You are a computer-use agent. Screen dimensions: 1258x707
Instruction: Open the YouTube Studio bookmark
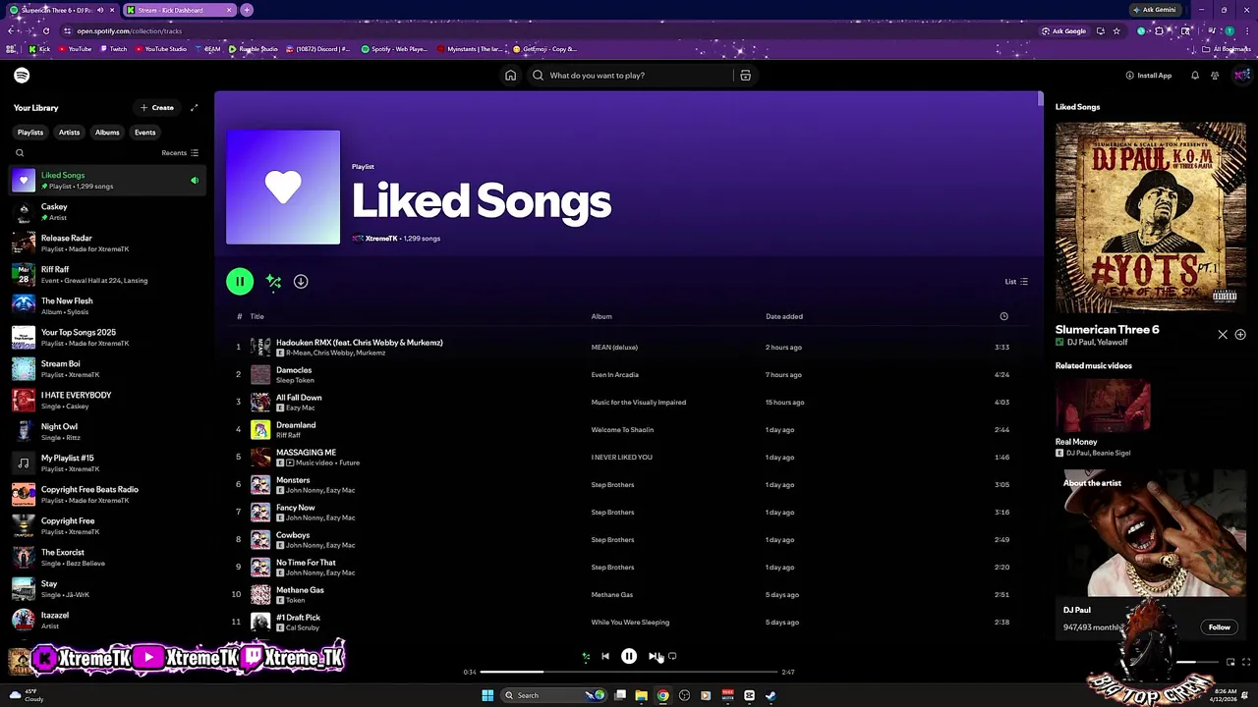click(161, 49)
